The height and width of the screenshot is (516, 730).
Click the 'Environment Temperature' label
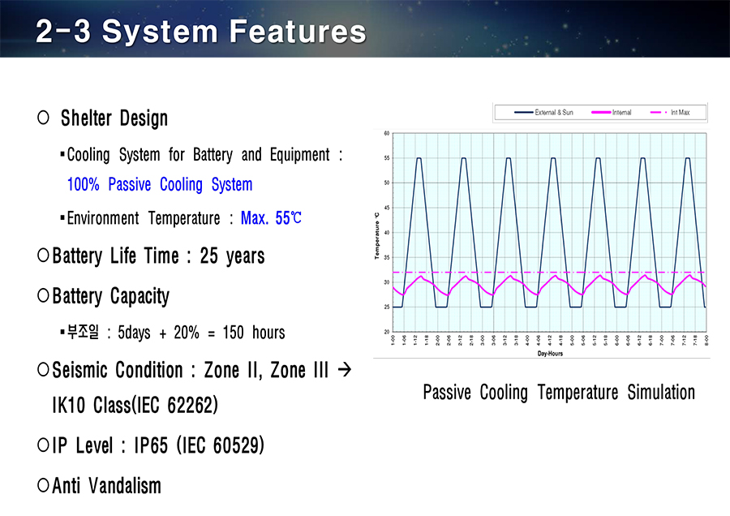coord(144,218)
